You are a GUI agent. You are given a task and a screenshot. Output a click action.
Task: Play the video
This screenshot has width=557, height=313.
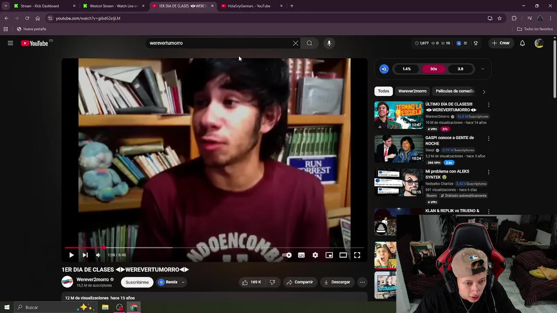(x=71, y=255)
